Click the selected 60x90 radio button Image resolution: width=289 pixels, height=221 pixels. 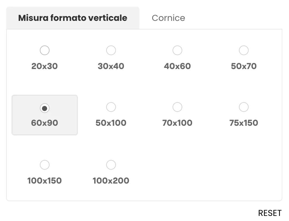44,108
